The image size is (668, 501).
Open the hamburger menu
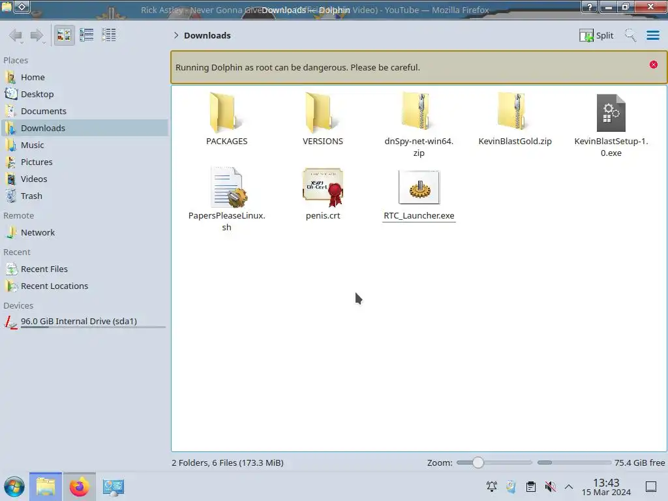pos(652,35)
